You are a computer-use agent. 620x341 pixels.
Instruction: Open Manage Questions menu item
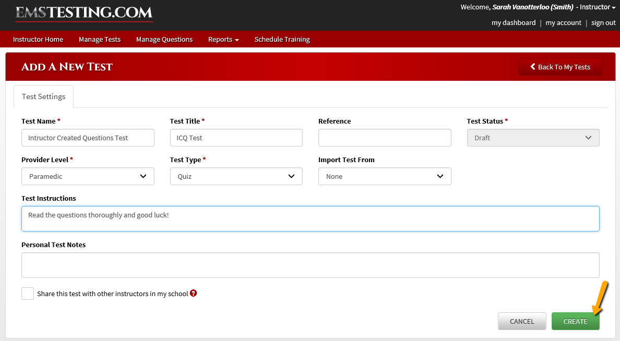(164, 40)
